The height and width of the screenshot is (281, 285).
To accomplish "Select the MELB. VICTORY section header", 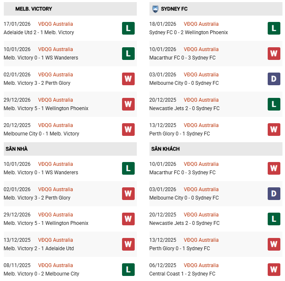I will tap(34, 9).
